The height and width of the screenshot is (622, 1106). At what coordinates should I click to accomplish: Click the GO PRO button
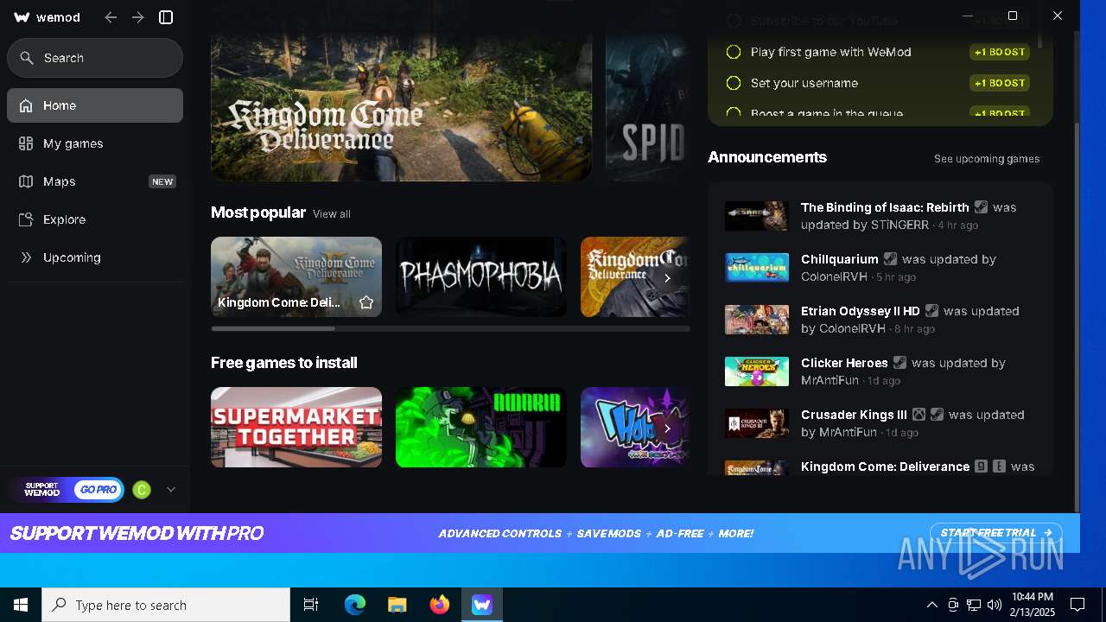coord(98,490)
